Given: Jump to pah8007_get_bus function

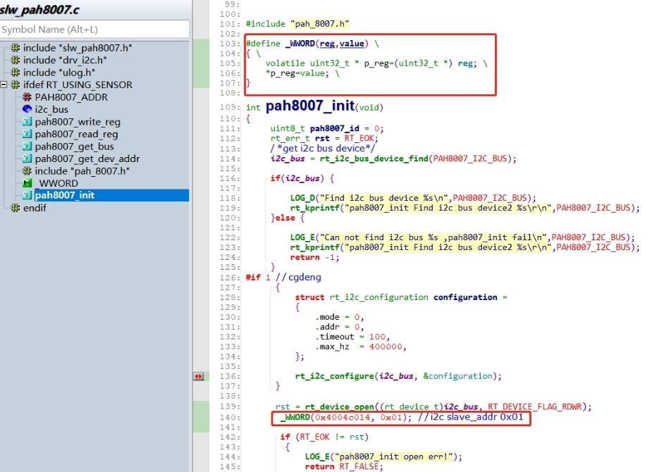Looking at the screenshot, I should [x=75, y=147].
